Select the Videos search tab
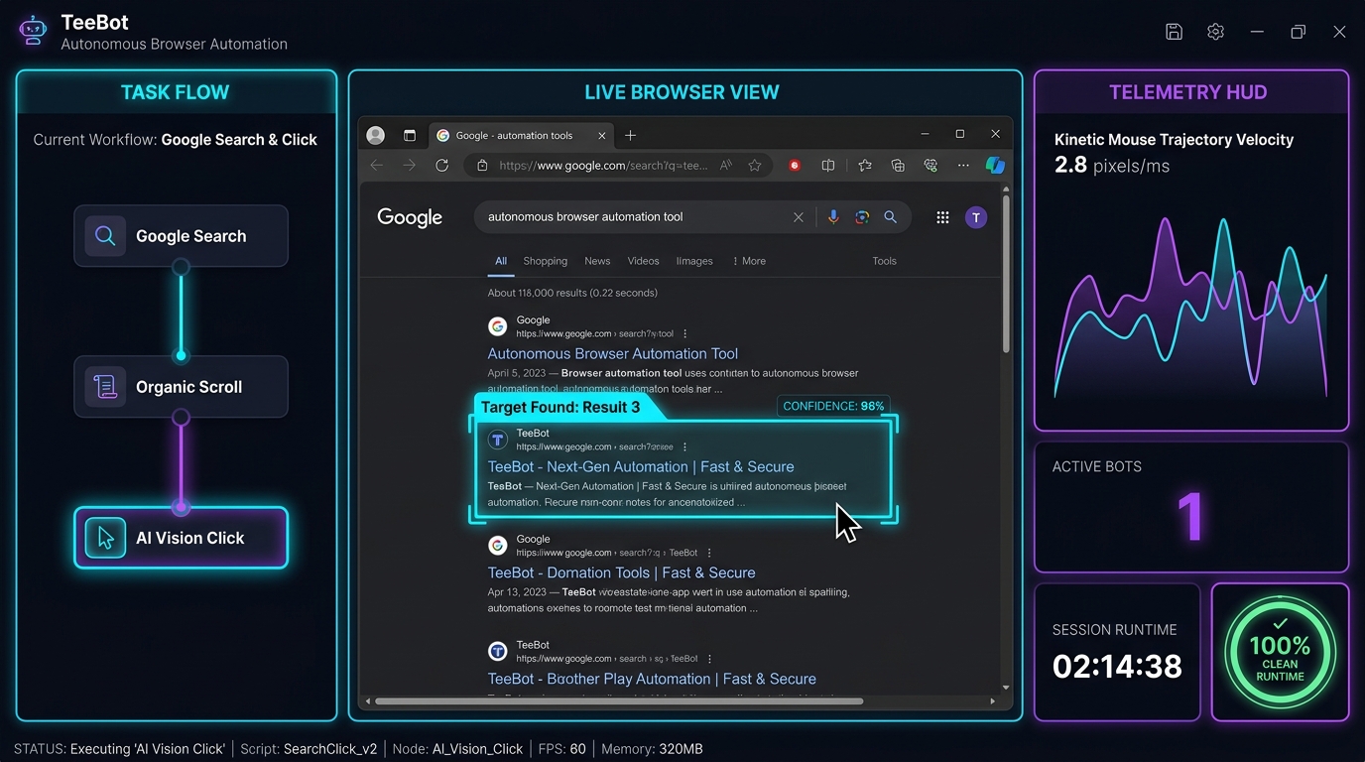Screen dimensions: 1365x762 pyautogui.click(x=643, y=261)
